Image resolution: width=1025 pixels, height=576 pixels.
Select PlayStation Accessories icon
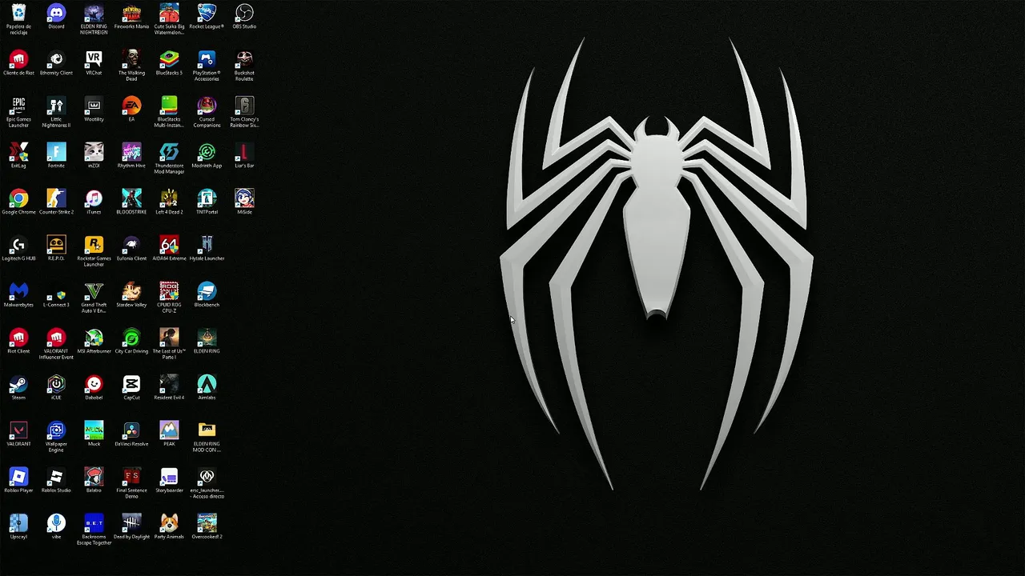click(x=207, y=60)
